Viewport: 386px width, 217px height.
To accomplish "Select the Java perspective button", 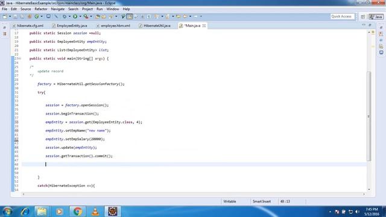I will coord(376,17).
